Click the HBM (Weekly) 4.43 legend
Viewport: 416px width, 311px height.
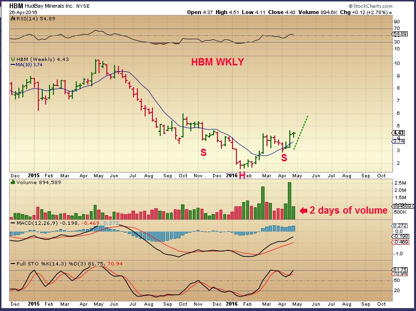42,59
